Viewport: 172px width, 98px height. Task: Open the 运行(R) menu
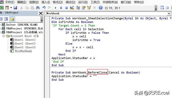[x=83, y=2]
